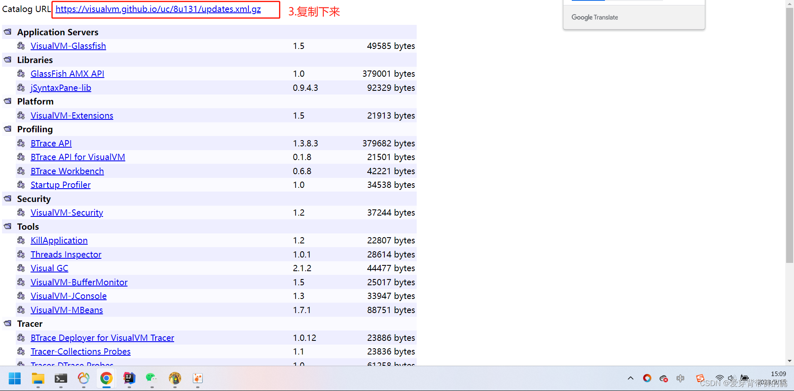
Task: Switch to Chrome in the taskbar
Action: tap(106, 378)
